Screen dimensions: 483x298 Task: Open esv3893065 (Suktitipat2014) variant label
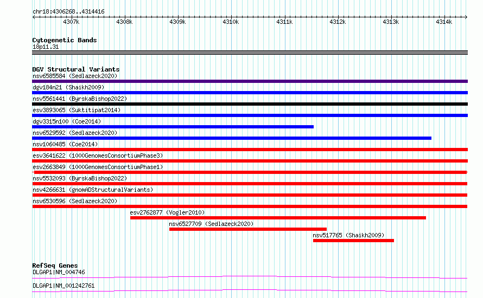click(77, 110)
